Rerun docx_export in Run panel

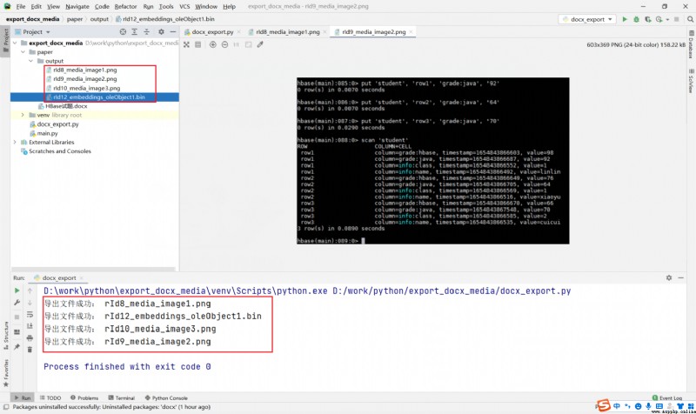click(x=17, y=290)
